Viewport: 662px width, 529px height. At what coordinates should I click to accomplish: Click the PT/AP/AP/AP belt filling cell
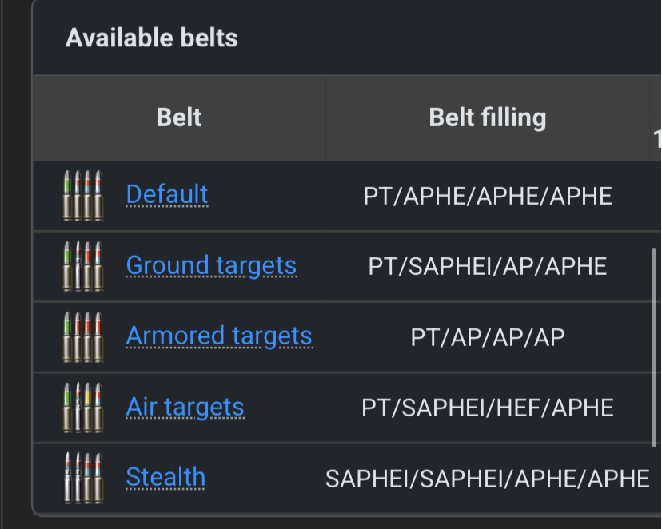[488, 336]
